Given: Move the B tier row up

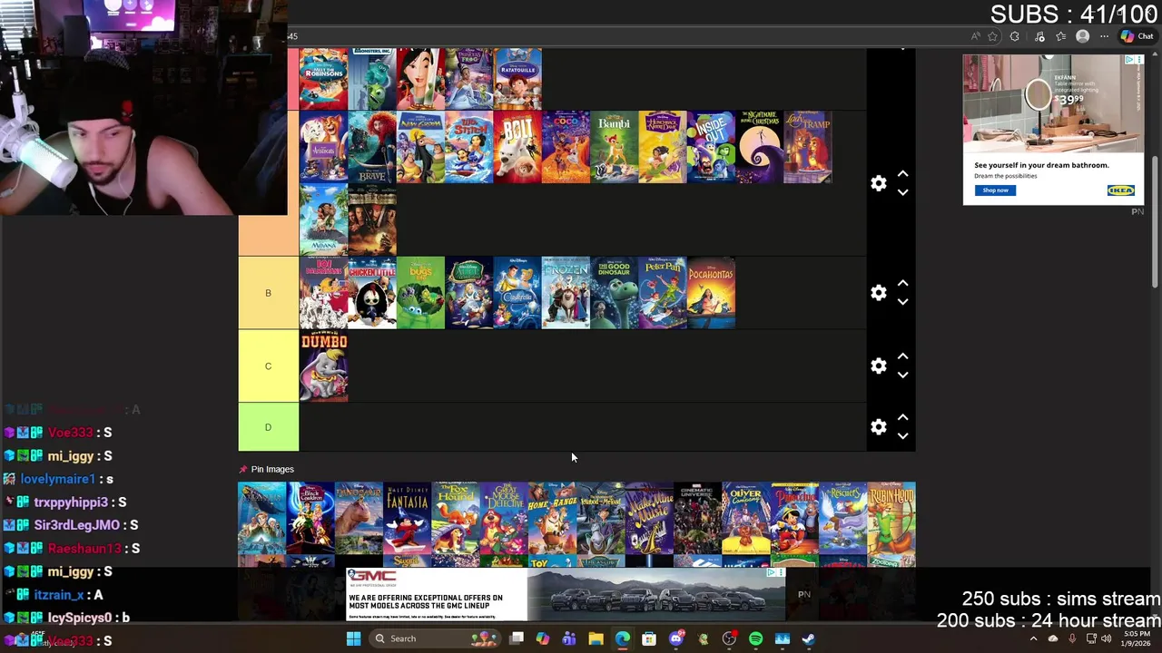Looking at the screenshot, I should [x=902, y=283].
